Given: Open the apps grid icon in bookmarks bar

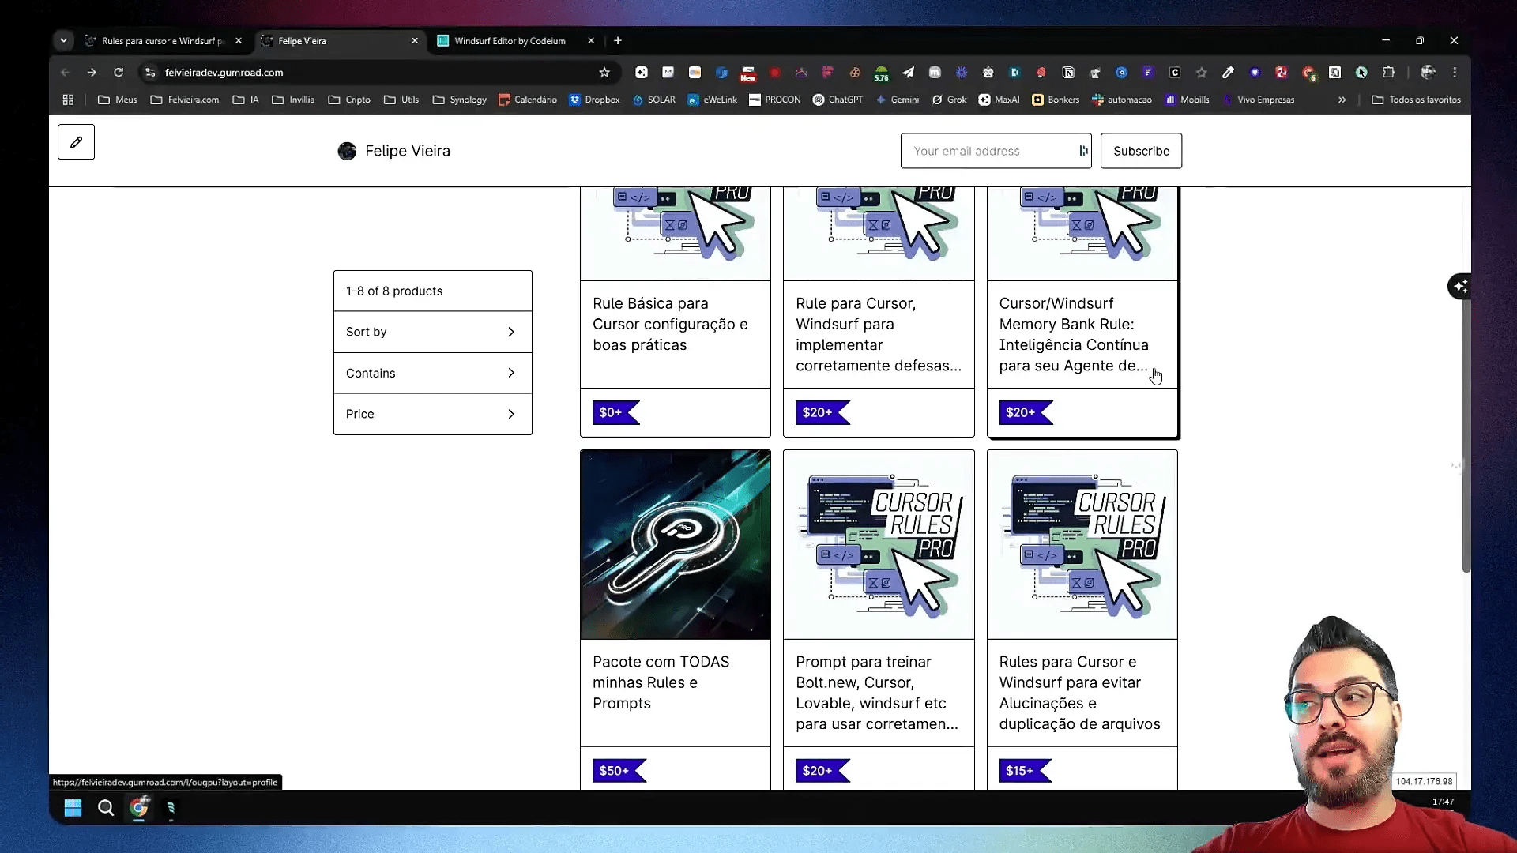Looking at the screenshot, I should 68,100.
